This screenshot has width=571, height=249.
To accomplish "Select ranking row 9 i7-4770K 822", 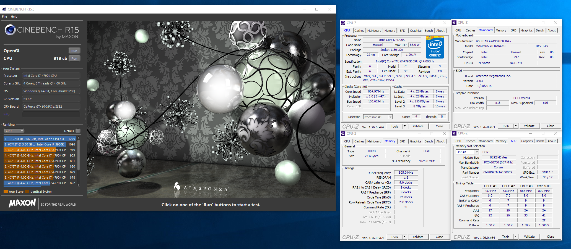I will coord(40,183).
